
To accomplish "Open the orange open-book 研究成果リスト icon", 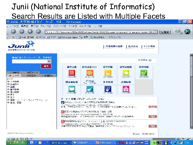I will [x=90, y=73].
